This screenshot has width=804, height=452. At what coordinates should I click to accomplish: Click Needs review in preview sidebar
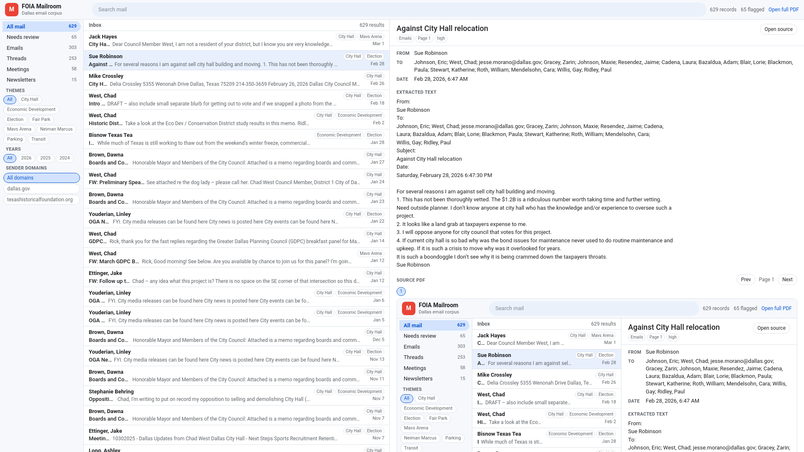(434, 336)
